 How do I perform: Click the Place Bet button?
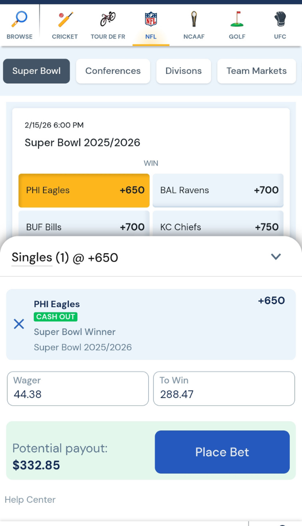223,452
